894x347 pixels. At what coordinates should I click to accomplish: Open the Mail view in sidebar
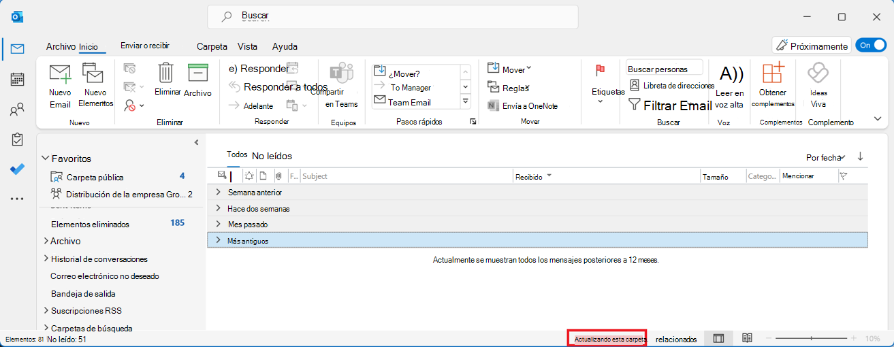click(x=18, y=48)
